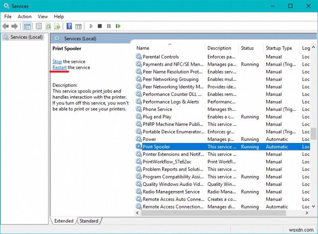318x234 pixels.
Task: Click the horizontal scrollbar left arrow
Action: point(138,213)
